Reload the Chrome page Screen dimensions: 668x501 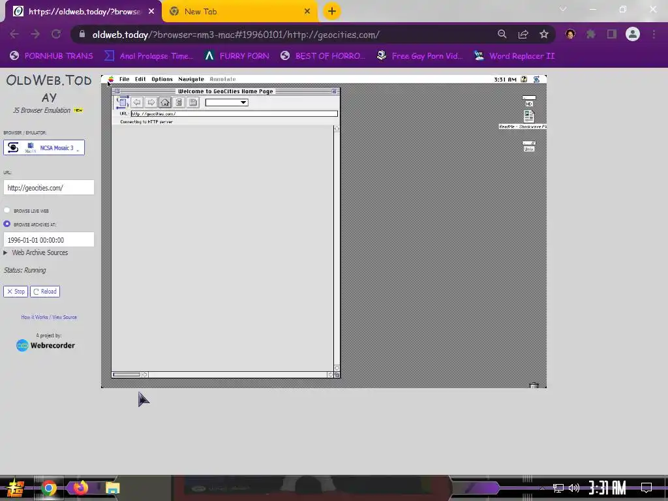tap(56, 35)
